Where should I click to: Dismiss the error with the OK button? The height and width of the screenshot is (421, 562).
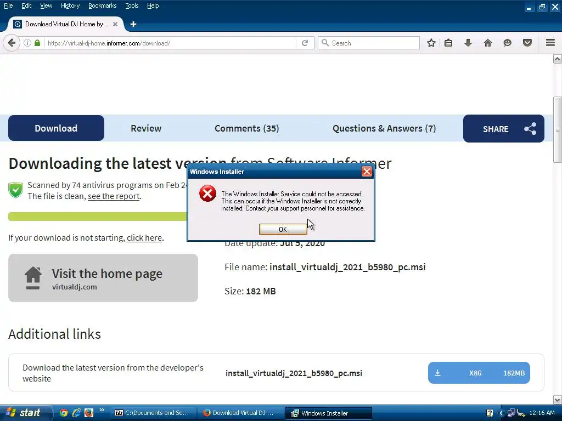point(283,229)
